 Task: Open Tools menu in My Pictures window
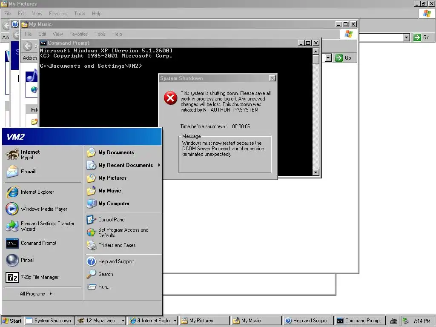pos(80,14)
